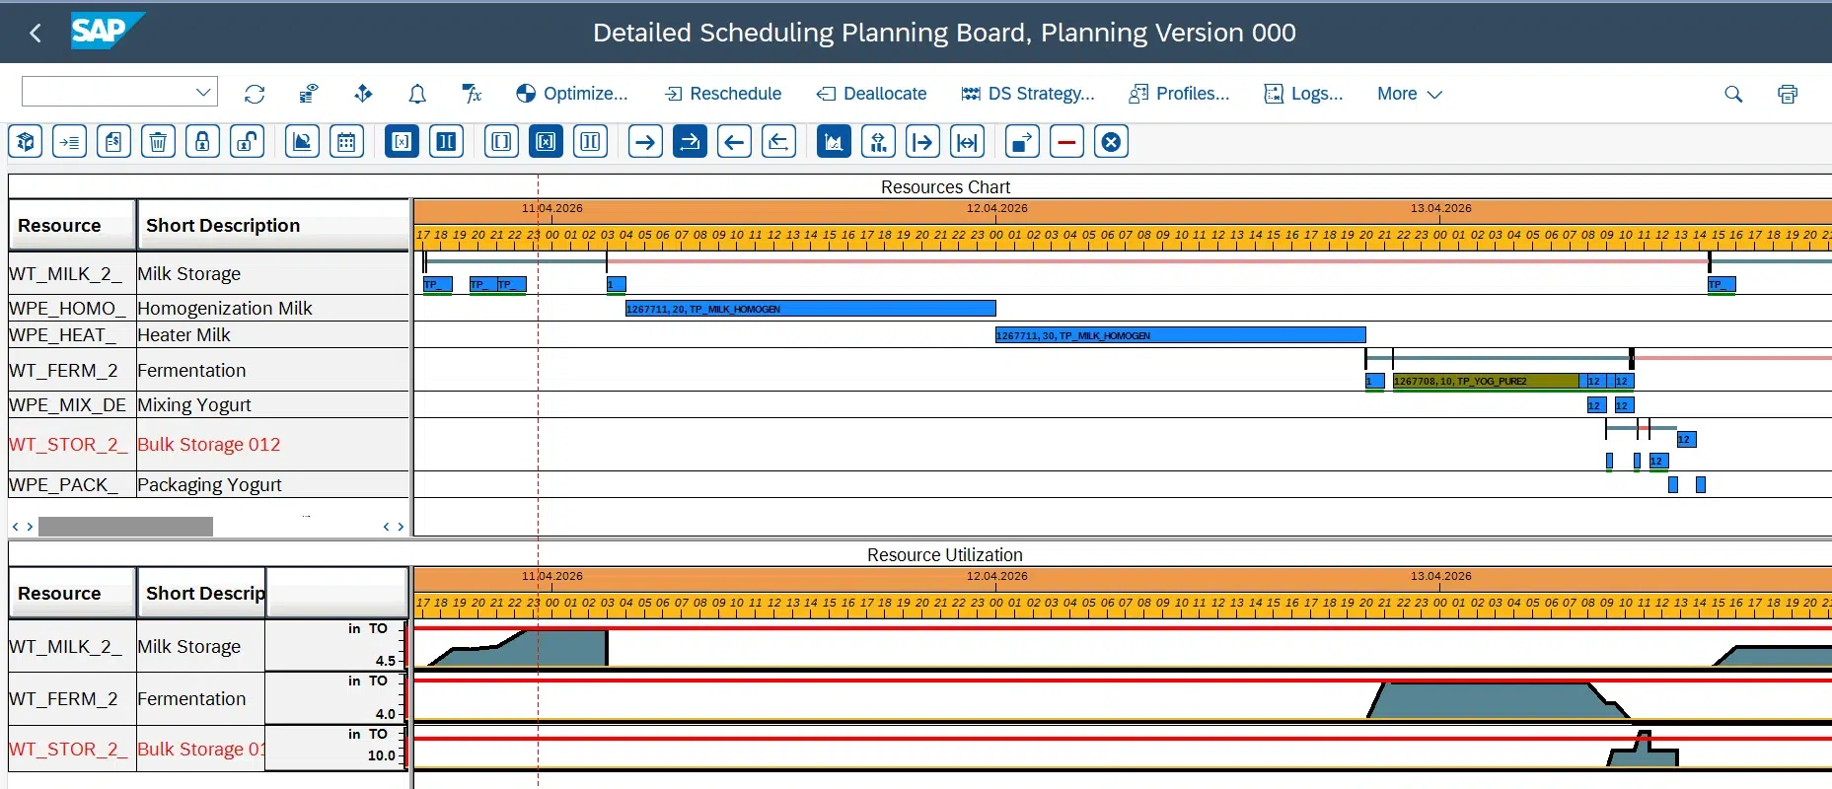Select the Packaging Yogurt resource row
This screenshot has width=1832, height=789.
[x=209, y=484]
